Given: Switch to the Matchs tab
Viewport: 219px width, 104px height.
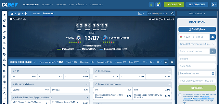Looking at the screenshot, I should (36, 14).
